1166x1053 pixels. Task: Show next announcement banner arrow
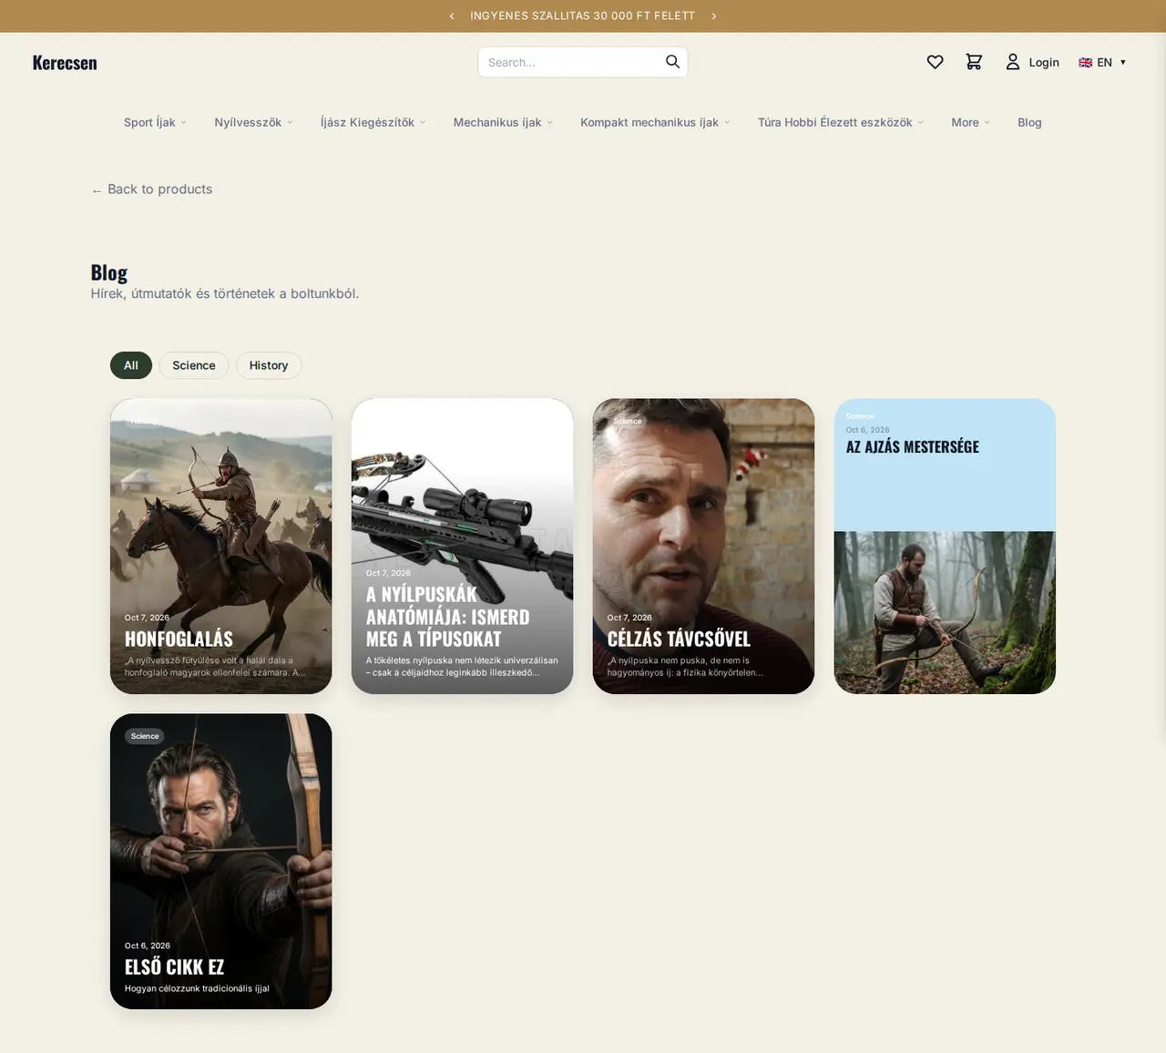click(714, 16)
